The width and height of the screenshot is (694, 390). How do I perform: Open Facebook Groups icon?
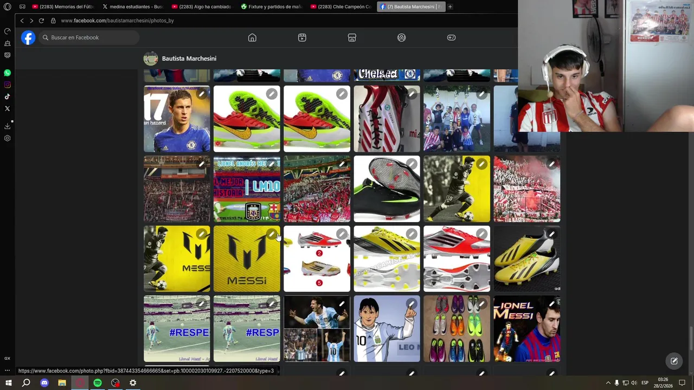[402, 37]
